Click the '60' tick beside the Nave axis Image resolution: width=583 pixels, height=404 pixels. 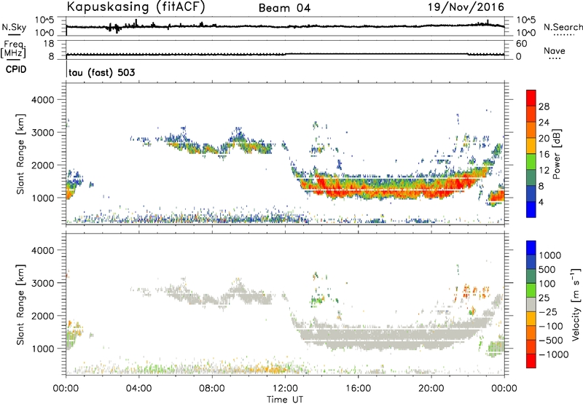pyautogui.click(x=521, y=44)
